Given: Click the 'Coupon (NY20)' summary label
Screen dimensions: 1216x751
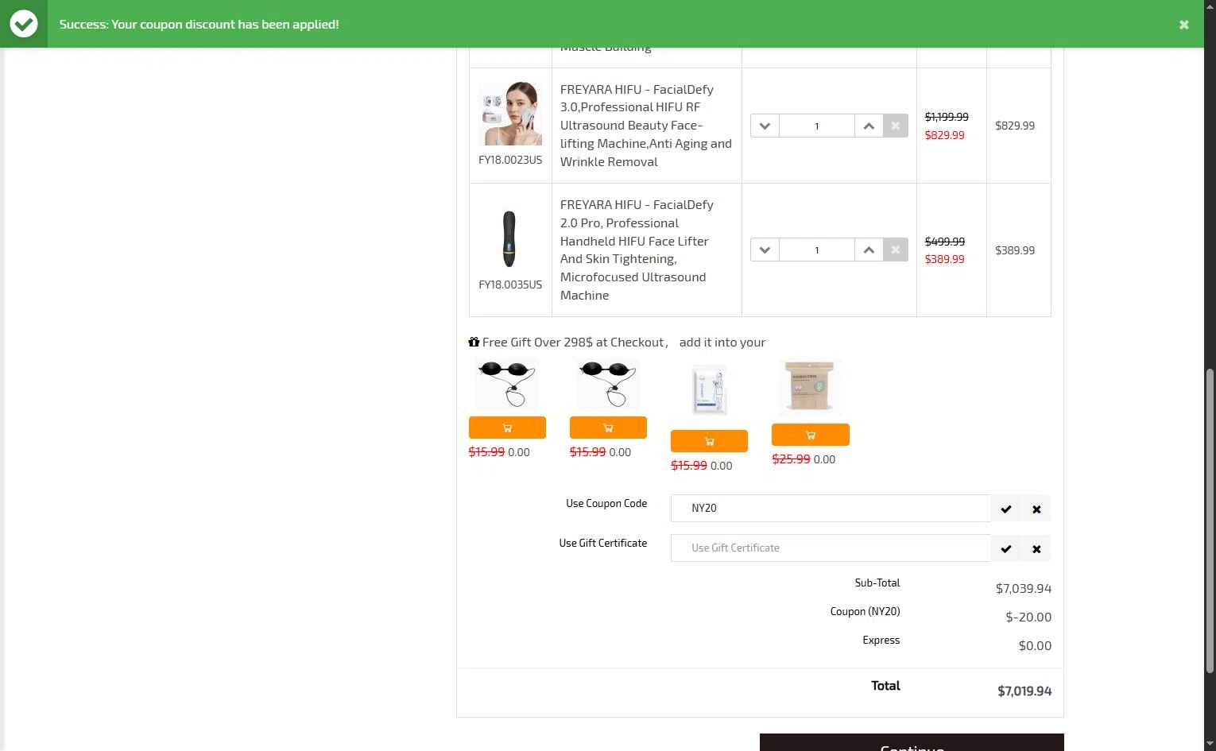Looking at the screenshot, I should click(x=866, y=612).
